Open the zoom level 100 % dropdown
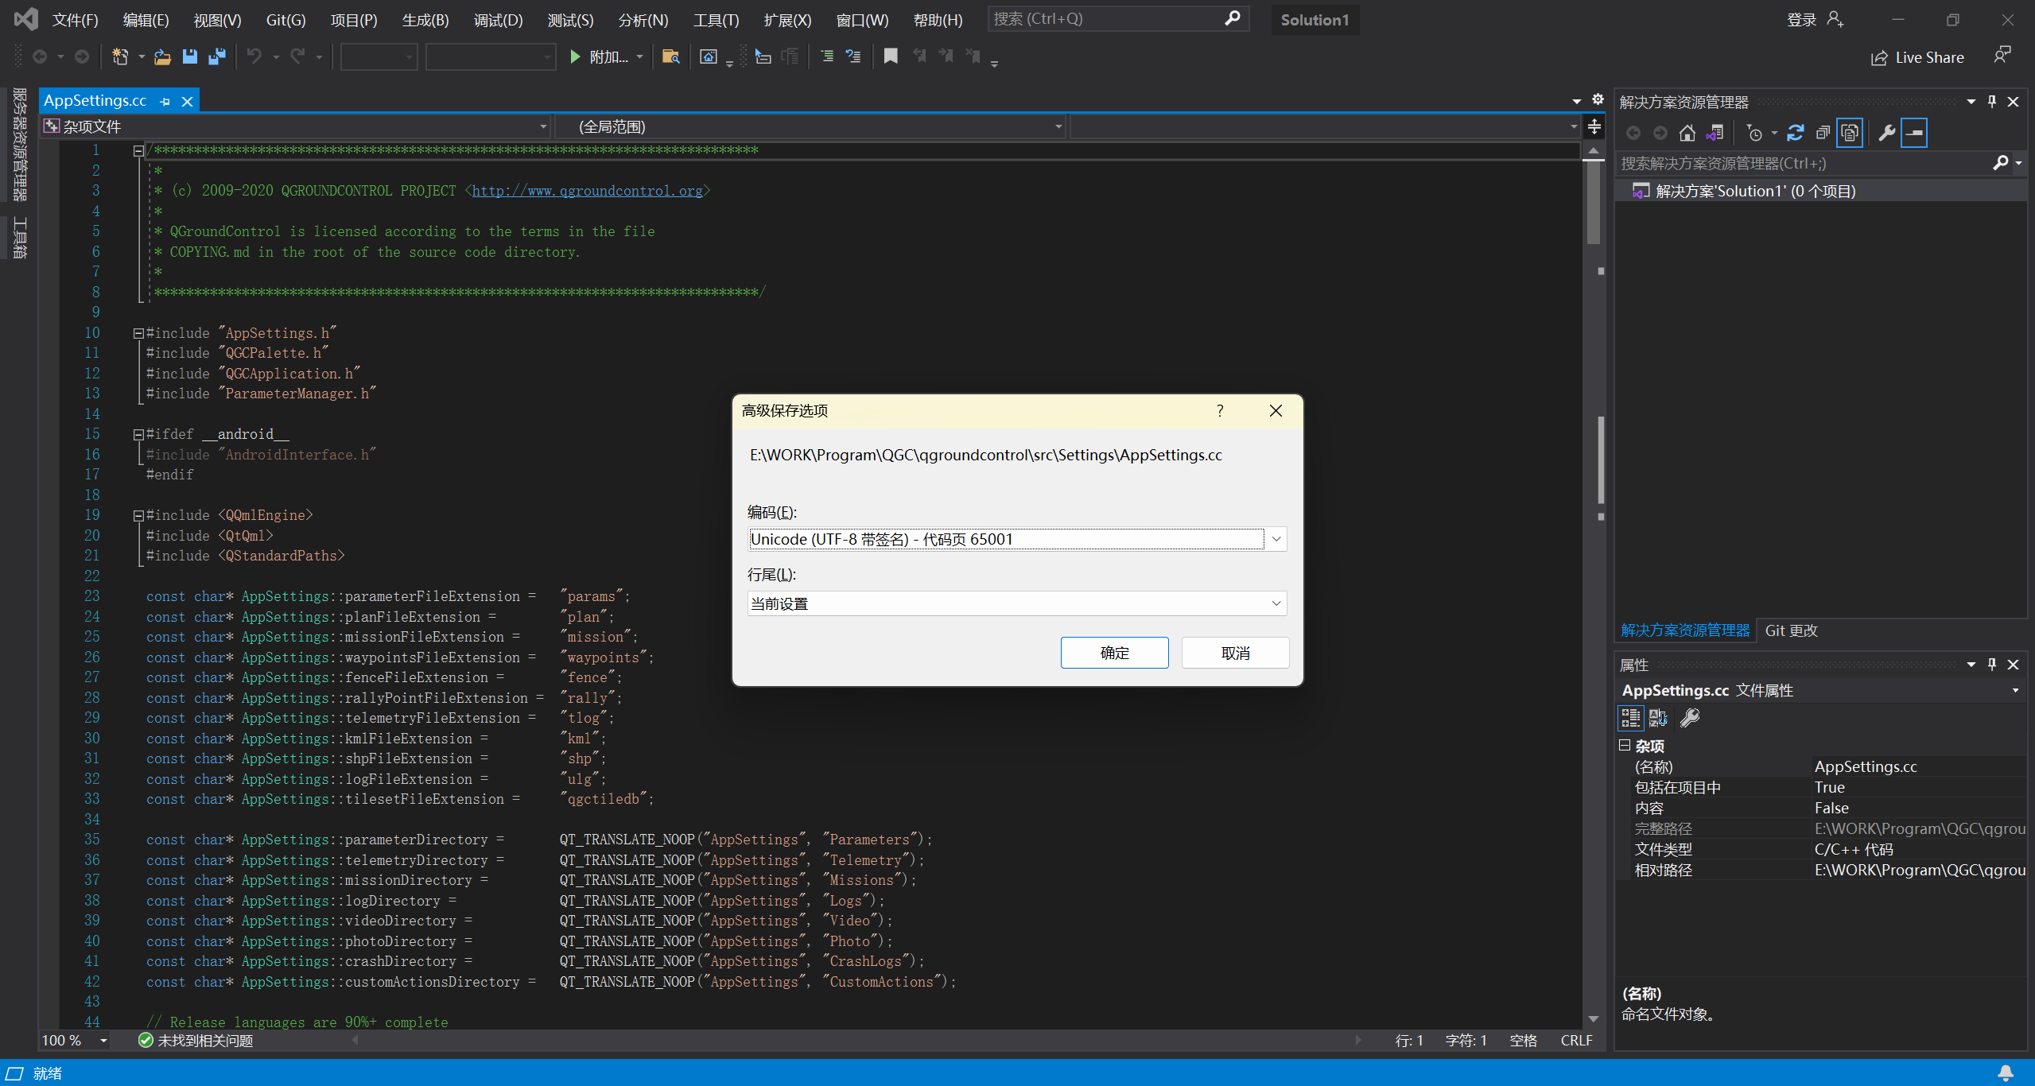The width and height of the screenshot is (2035, 1086). [x=103, y=1041]
